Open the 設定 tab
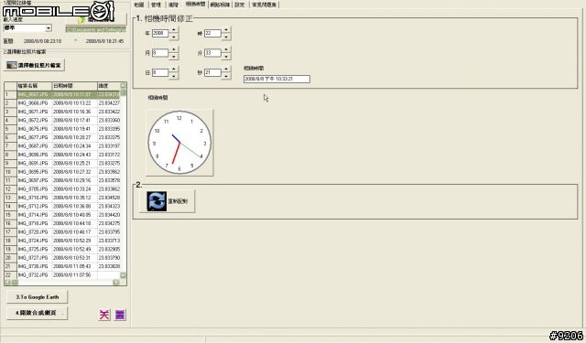The height and width of the screenshot is (343, 586). [x=239, y=5]
